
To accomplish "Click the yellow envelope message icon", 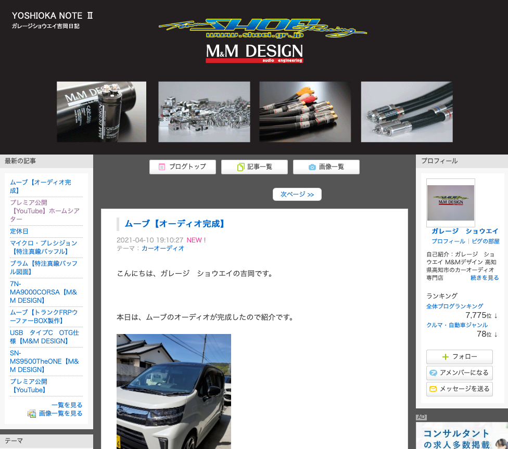I will click(x=433, y=389).
